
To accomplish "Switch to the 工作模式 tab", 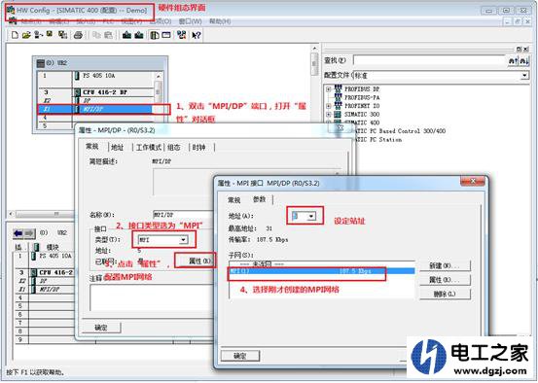I will 148,147.
